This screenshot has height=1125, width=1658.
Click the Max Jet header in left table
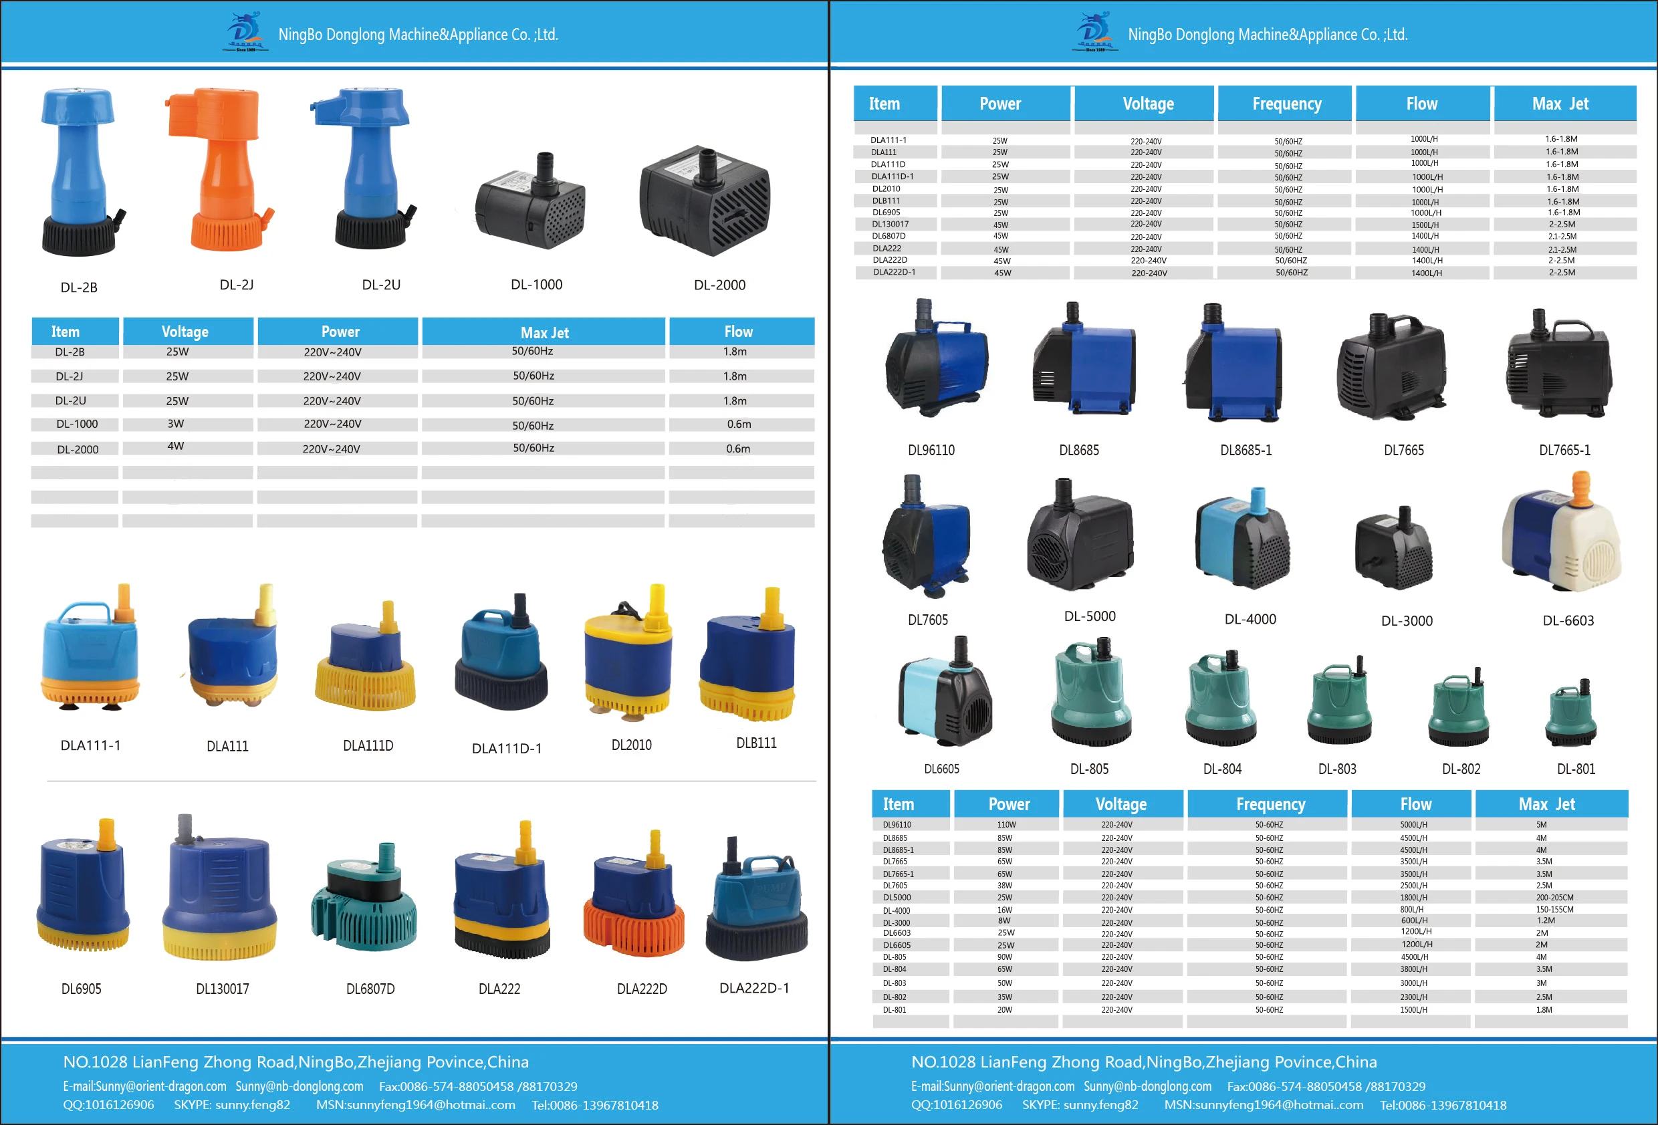[x=544, y=332]
